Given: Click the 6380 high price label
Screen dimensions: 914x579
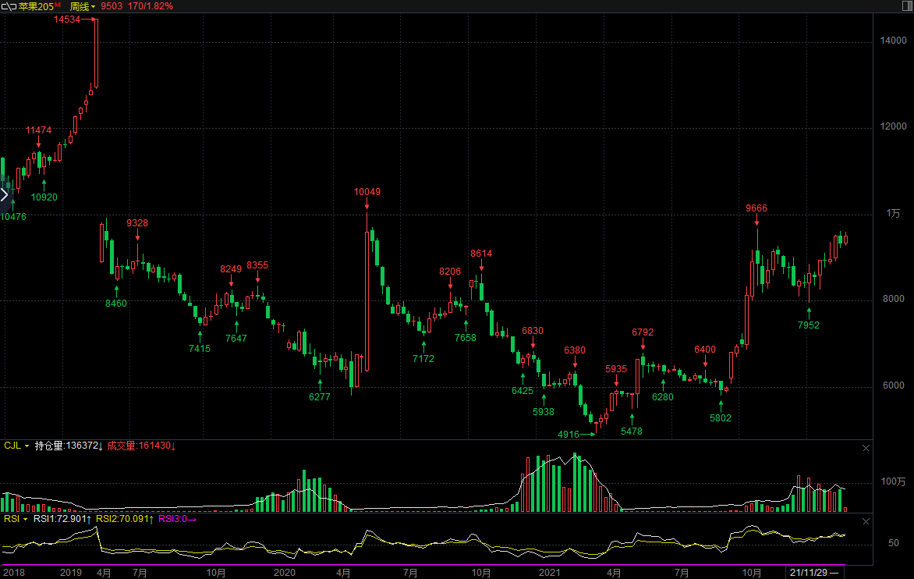Looking at the screenshot, I should point(575,350).
